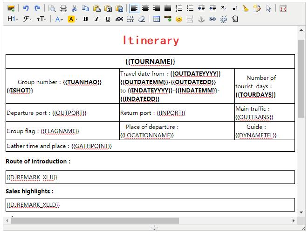Paste from Word (W clipboard)
The height and width of the screenshot is (233, 308).
coord(119,8)
